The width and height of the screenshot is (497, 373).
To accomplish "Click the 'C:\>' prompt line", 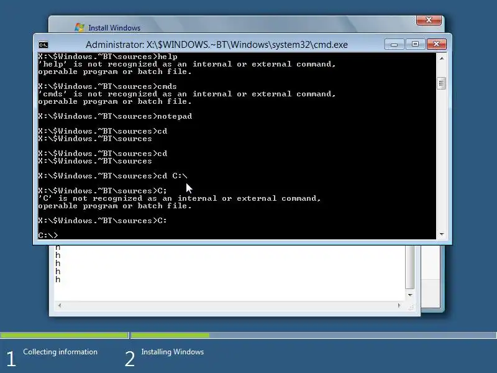I will click(48, 236).
